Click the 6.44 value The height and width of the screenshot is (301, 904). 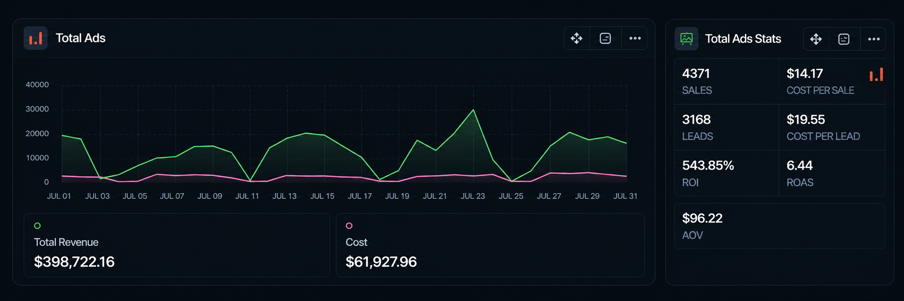pyautogui.click(x=799, y=165)
